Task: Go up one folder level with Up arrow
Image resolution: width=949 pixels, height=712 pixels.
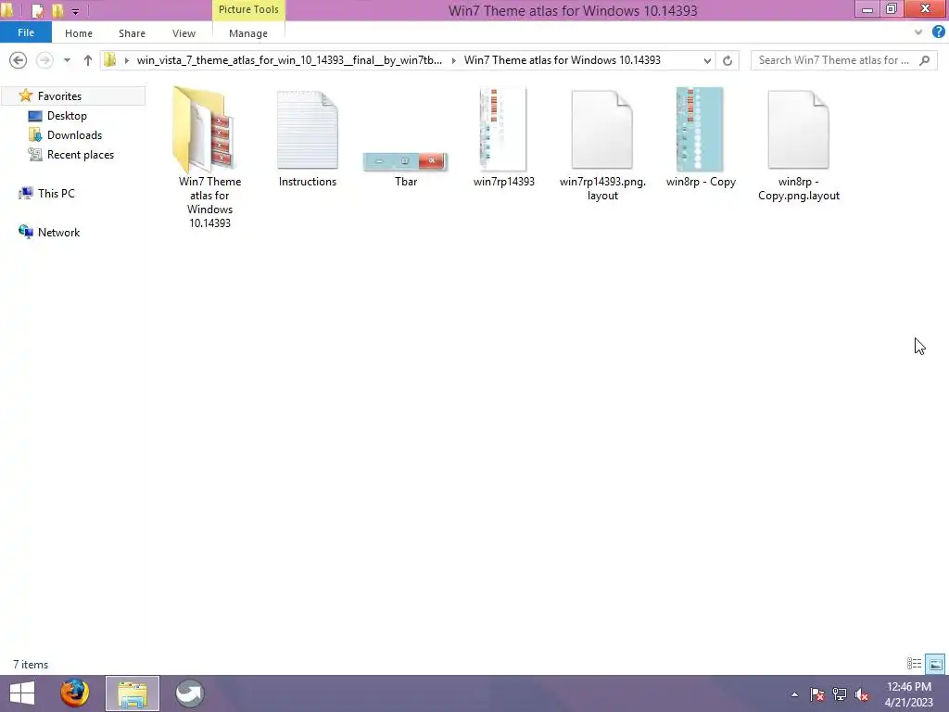Action: click(88, 60)
